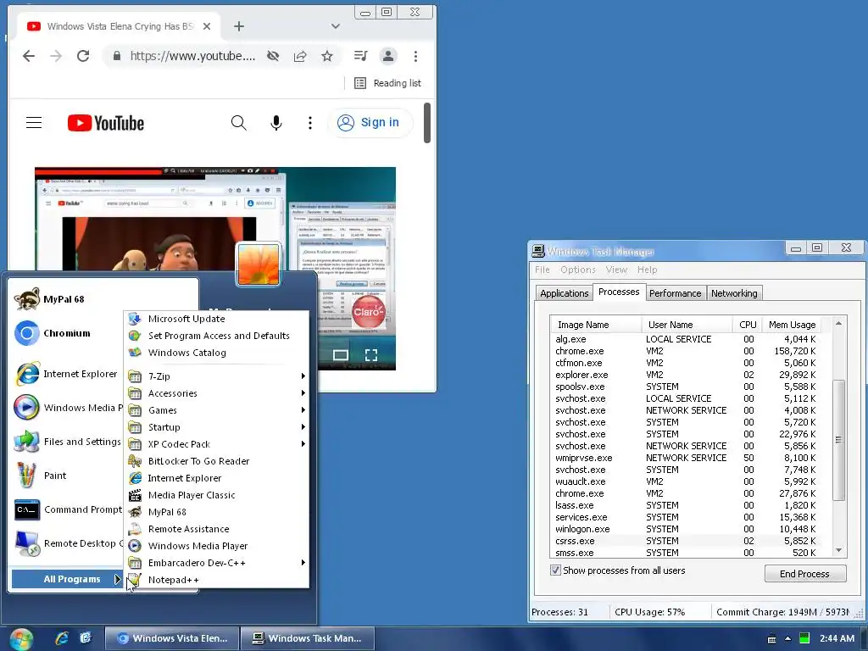Switch to Networking tab in Task Manager

(734, 293)
